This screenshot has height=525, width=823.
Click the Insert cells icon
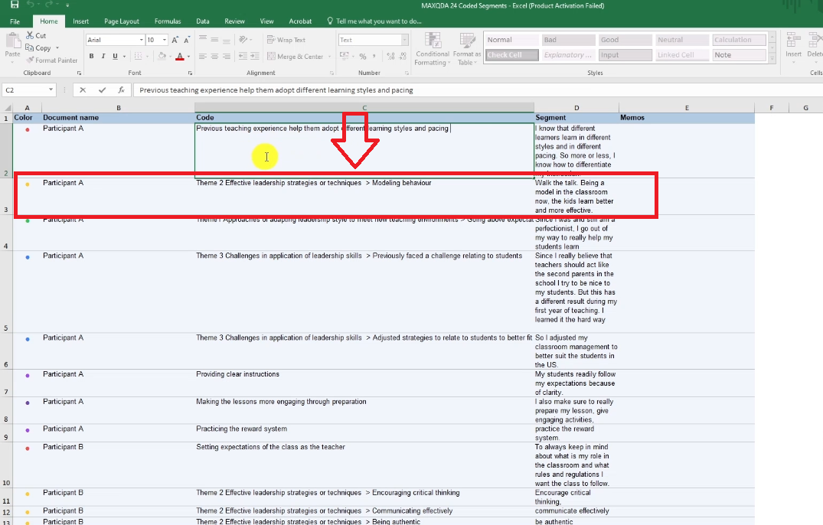[x=793, y=44]
